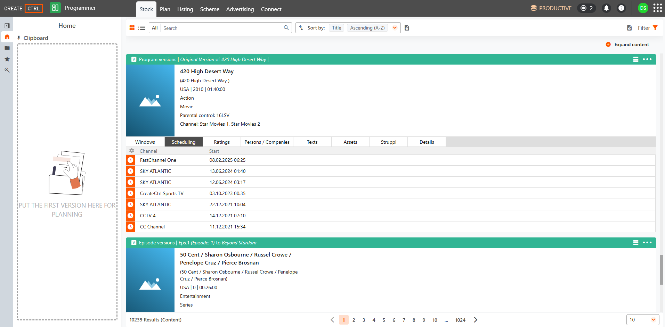This screenshot has width=665, height=327.
Task: Click the search magnifier icon
Action: coord(286,28)
